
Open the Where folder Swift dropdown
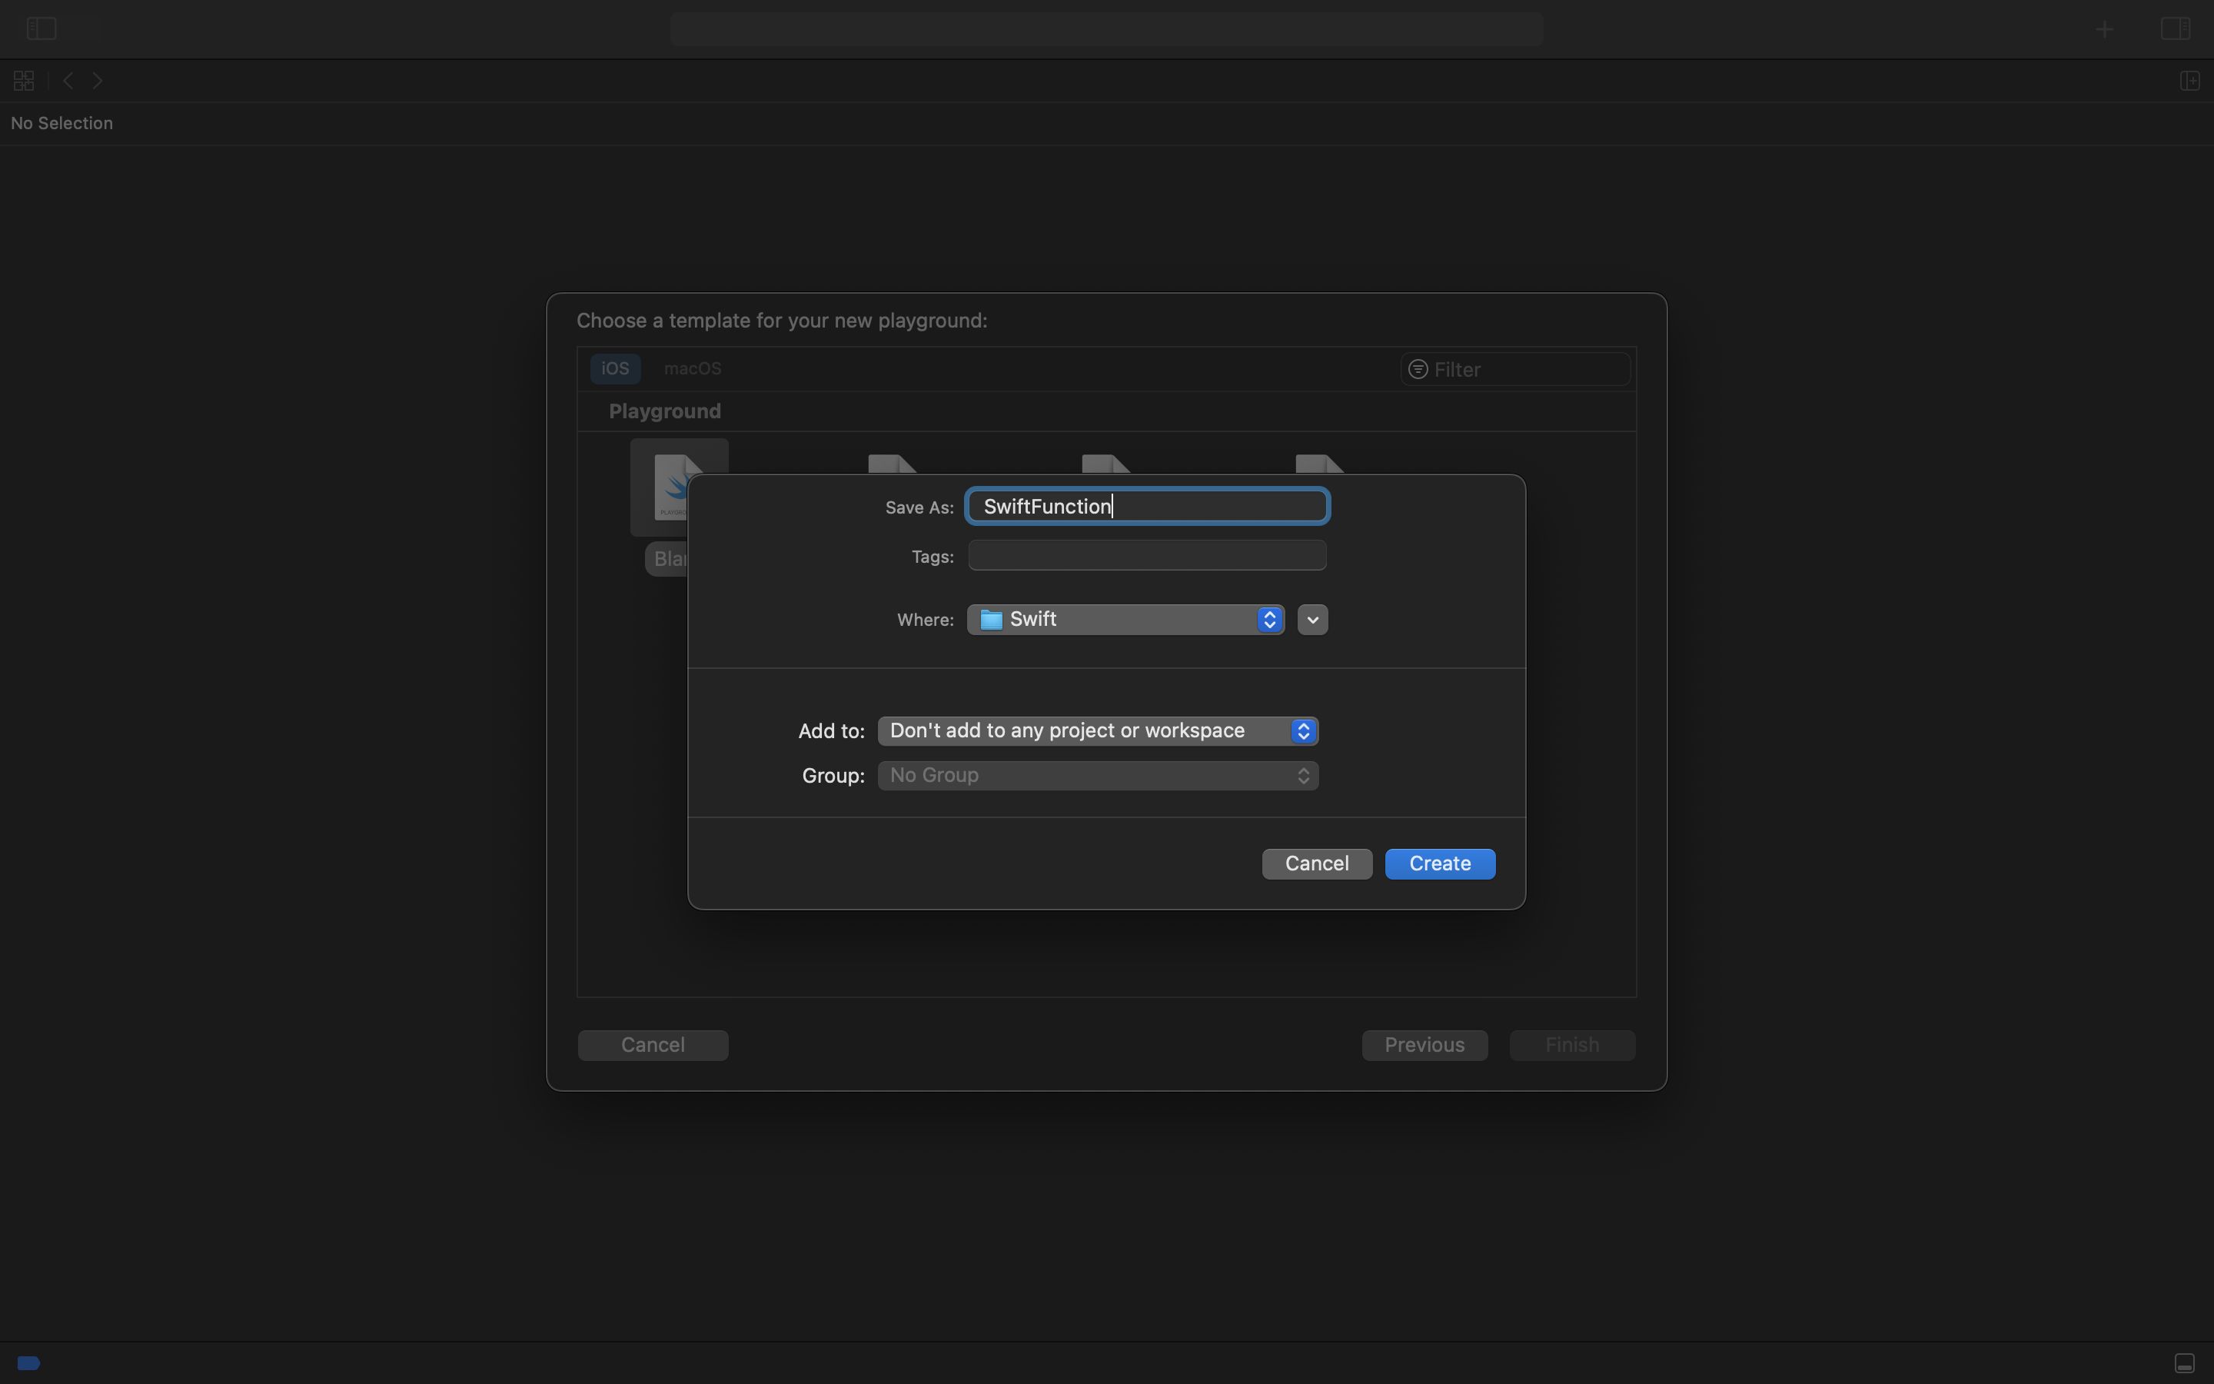[1125, 620]
